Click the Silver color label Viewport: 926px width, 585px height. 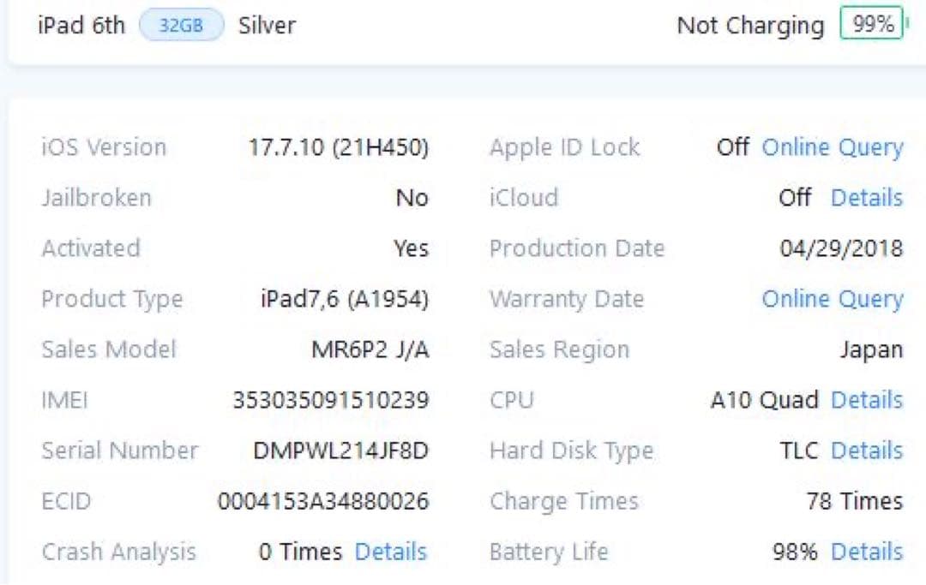point(266,25)
